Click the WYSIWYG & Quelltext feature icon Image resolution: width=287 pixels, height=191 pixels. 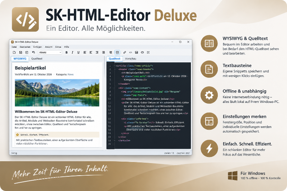tap(209, 43)
